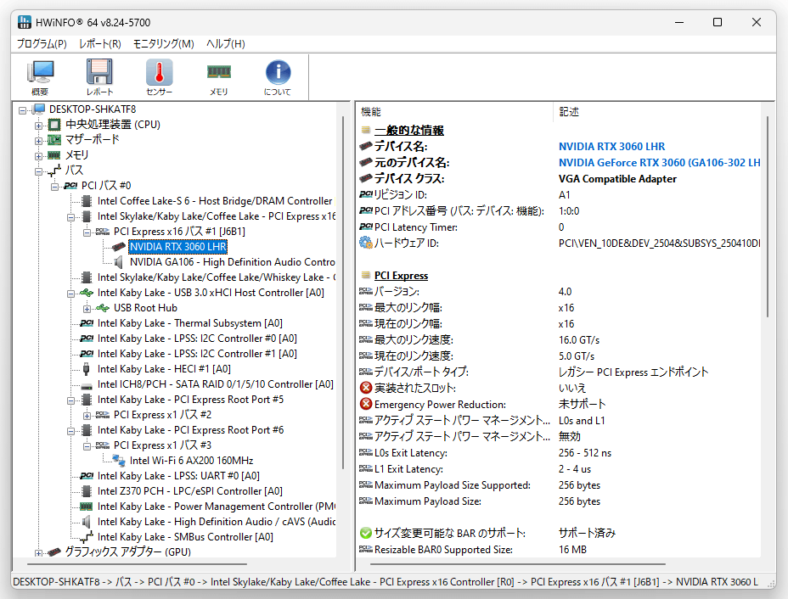Click the グラフィックス アダプター GPU icon
This screenshot has height=599, width=788.
coord(54,551)
